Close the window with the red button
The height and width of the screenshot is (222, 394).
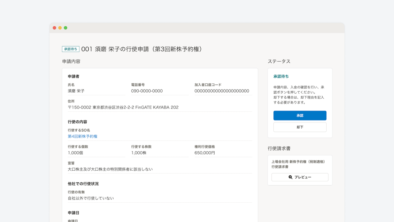coord(55,28)
